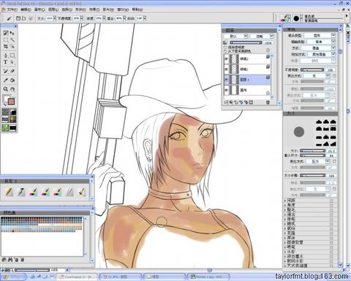Click the first color-palette brush in custom palette

(33, 192)
